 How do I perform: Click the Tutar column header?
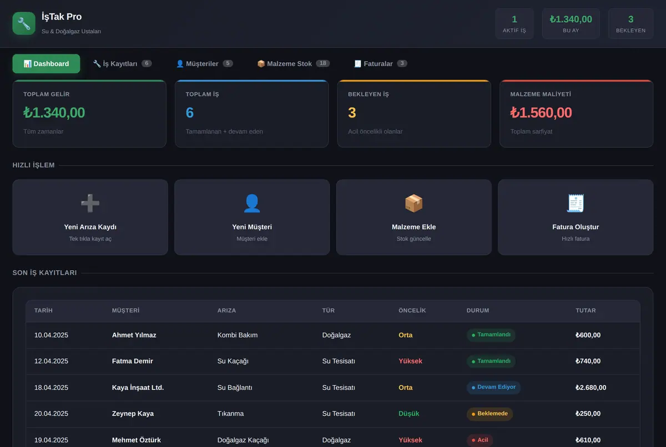586,311
